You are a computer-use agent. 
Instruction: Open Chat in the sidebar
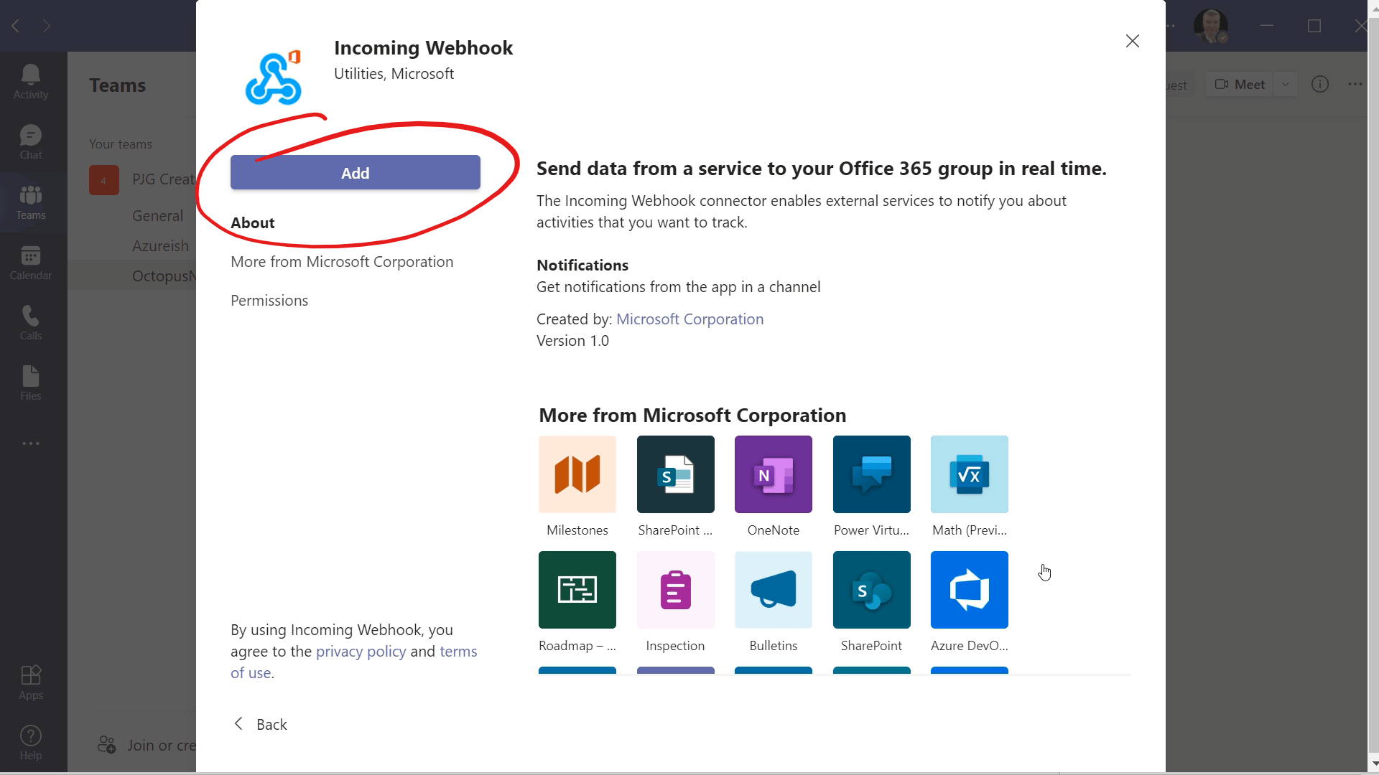[x=31, y=142]
